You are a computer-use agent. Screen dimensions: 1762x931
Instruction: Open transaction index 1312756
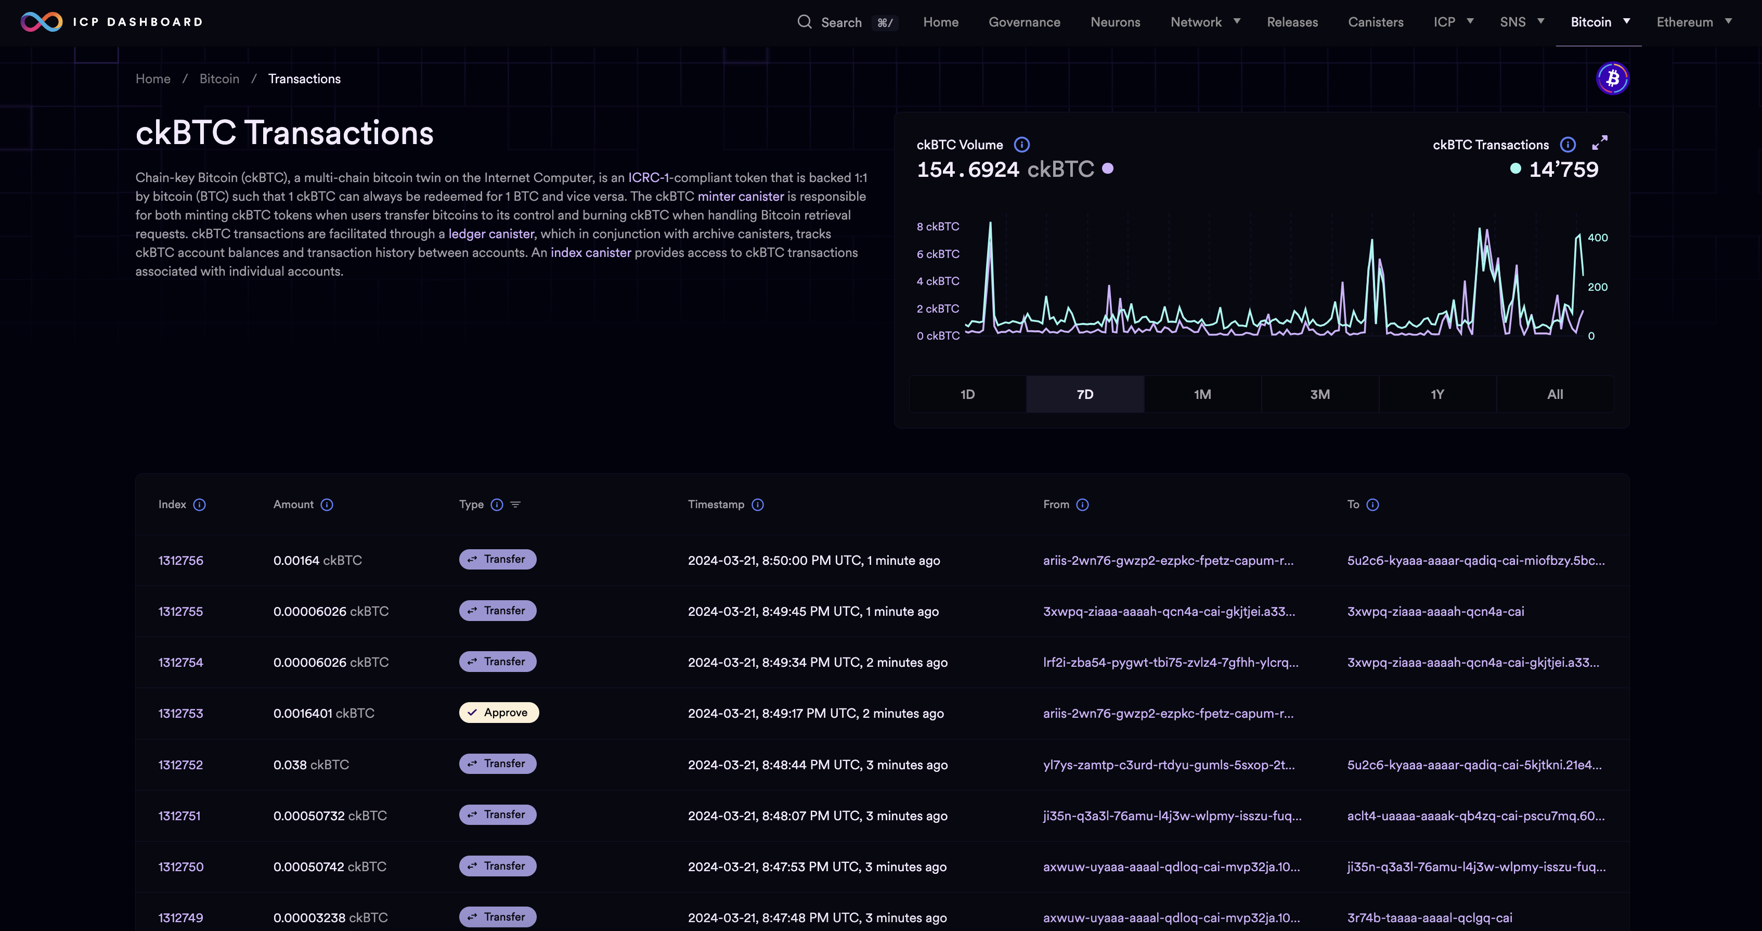(180, 560)
